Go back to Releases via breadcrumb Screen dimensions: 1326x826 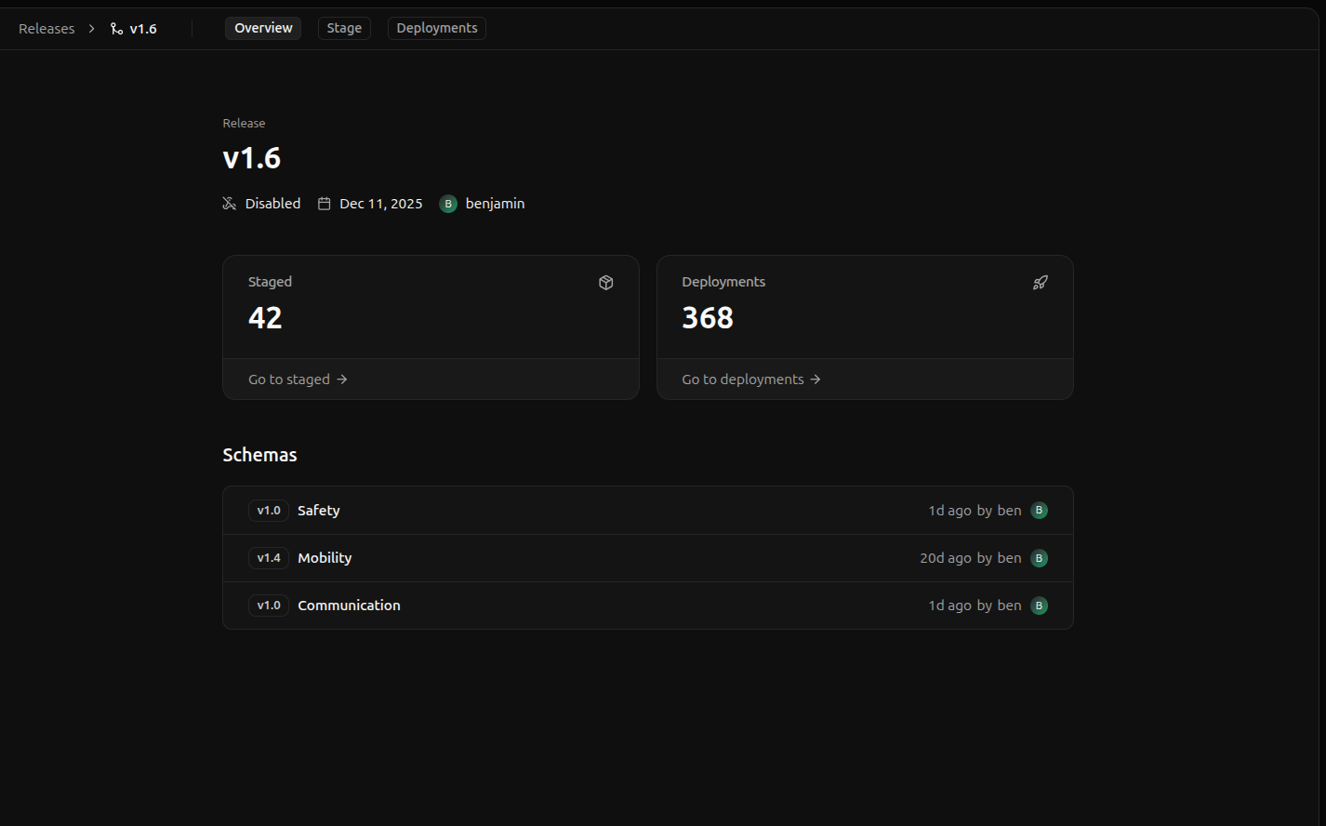(46, 29)
